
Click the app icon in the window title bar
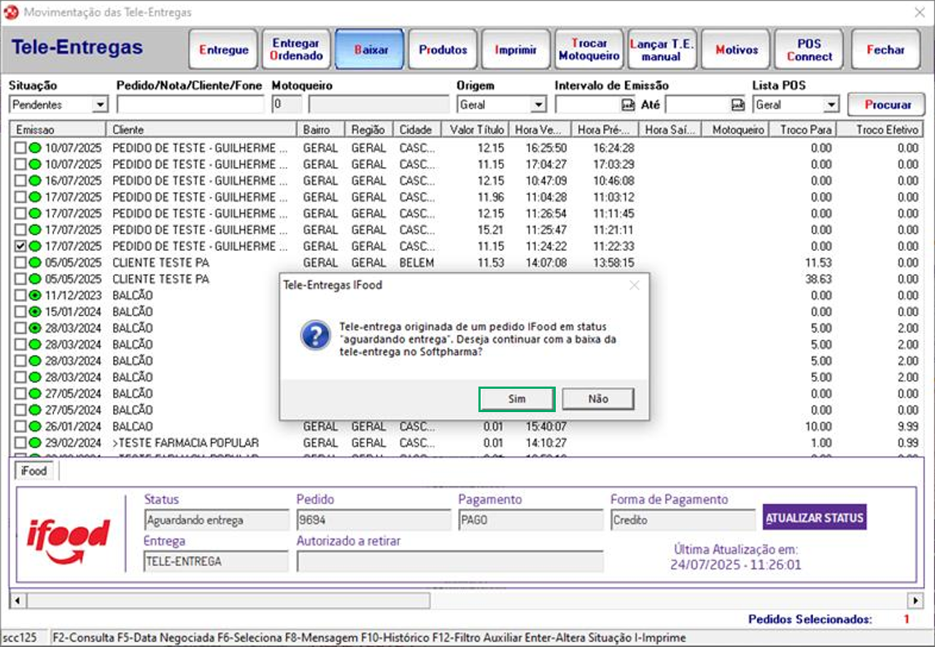[x=12, y=12]
